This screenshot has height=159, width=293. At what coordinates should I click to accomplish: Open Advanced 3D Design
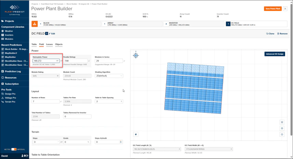(x=275, y=54)
